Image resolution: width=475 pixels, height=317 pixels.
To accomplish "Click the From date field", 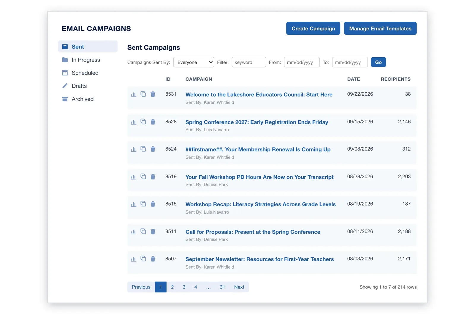I will point(302,62).
